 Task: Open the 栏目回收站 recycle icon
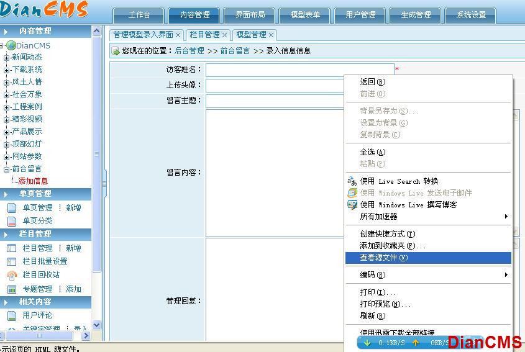(11, 275)
